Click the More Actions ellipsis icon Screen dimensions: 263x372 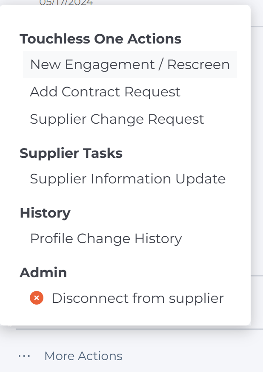pos(24,356)
